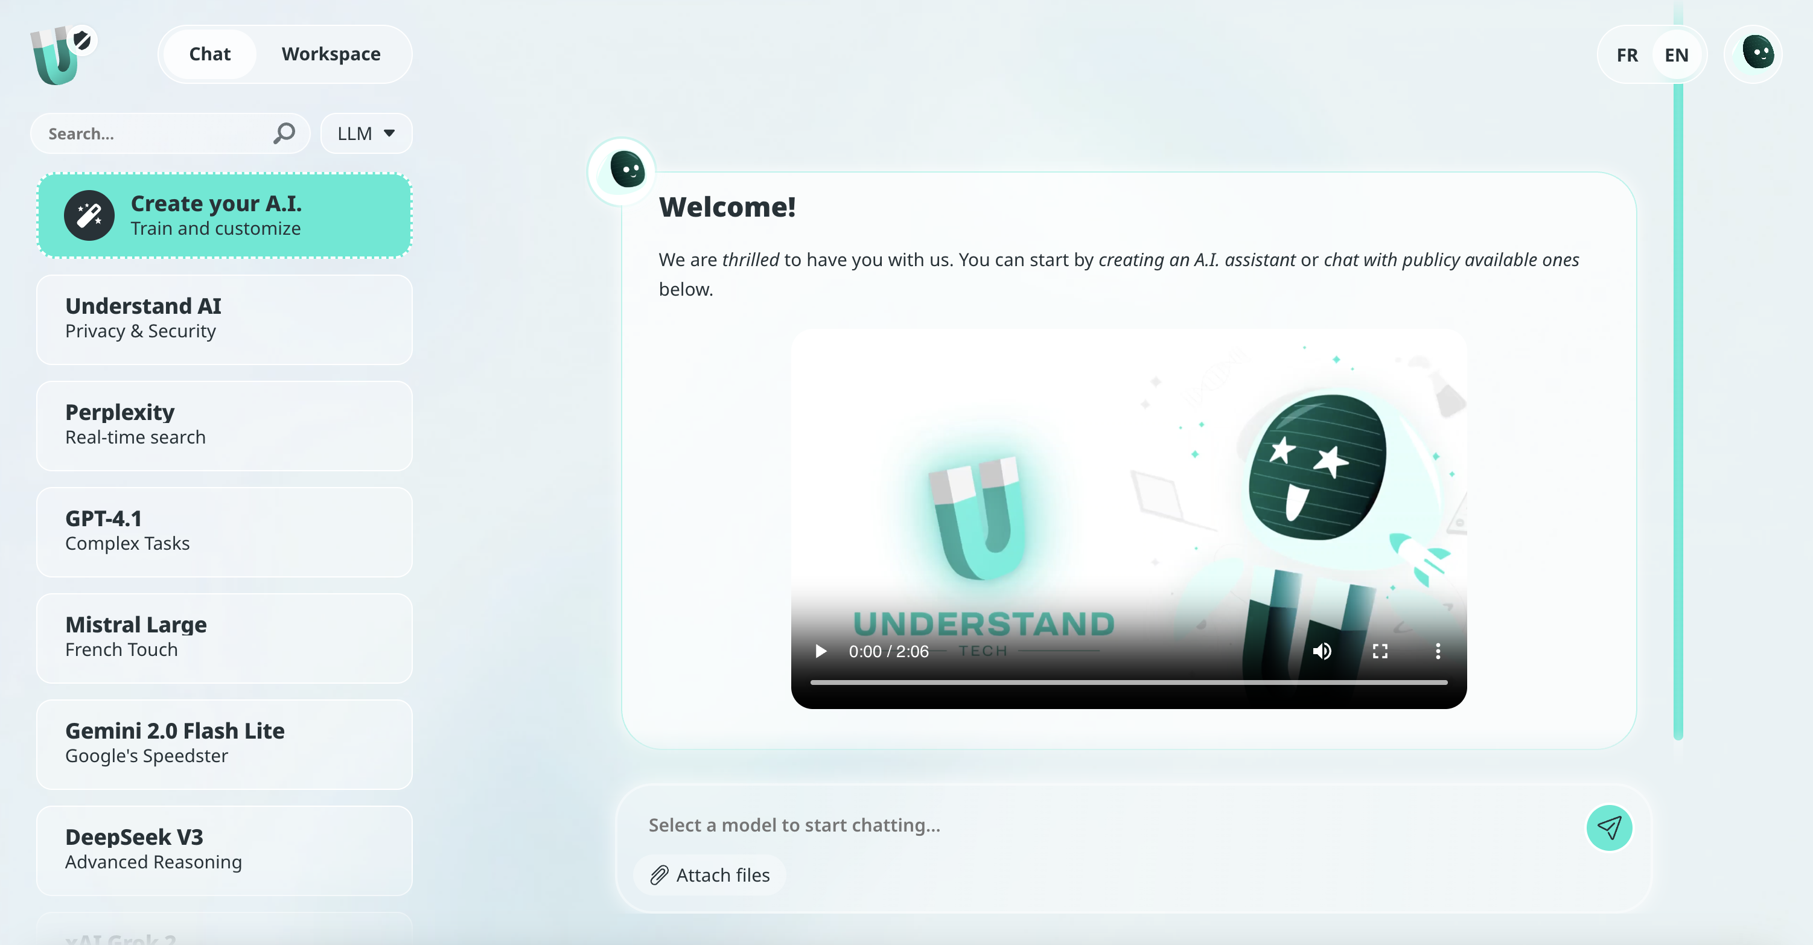Click the 0:00 / 2:06 video time

coord(888,652)
